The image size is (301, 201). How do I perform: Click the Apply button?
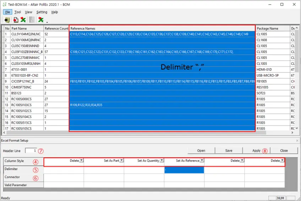(x=257, y=151)
